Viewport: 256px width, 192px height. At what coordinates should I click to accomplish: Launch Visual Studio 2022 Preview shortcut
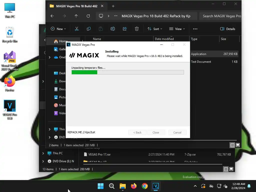coord(10,61)
